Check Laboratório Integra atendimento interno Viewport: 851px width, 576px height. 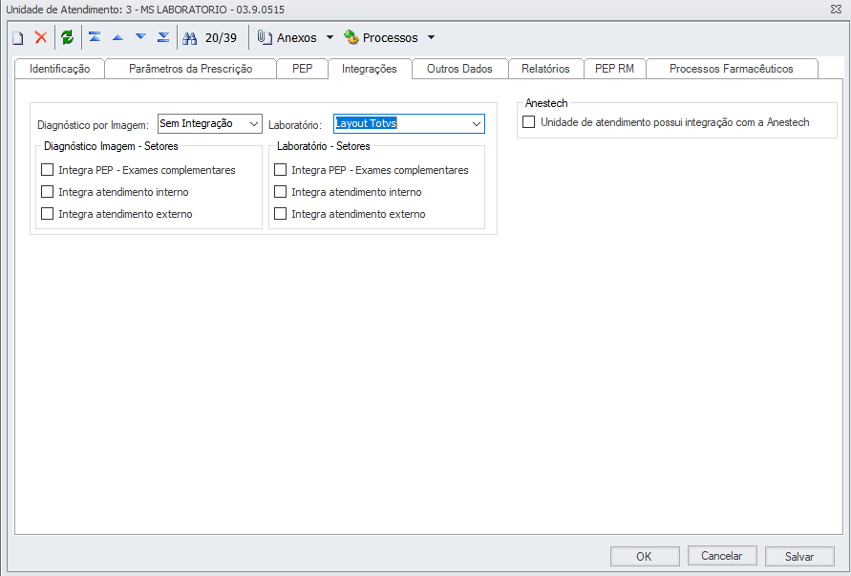(x=280, y=192)
